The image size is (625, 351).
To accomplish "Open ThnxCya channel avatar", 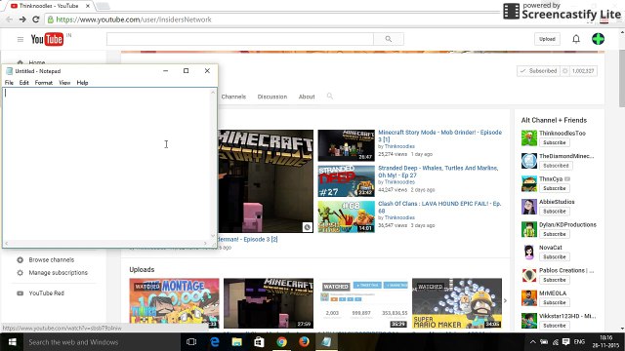I will [529, 184].
